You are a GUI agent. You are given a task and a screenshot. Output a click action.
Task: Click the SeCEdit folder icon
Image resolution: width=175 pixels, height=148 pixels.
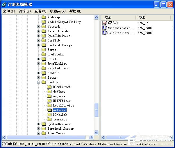pos(44,73)
